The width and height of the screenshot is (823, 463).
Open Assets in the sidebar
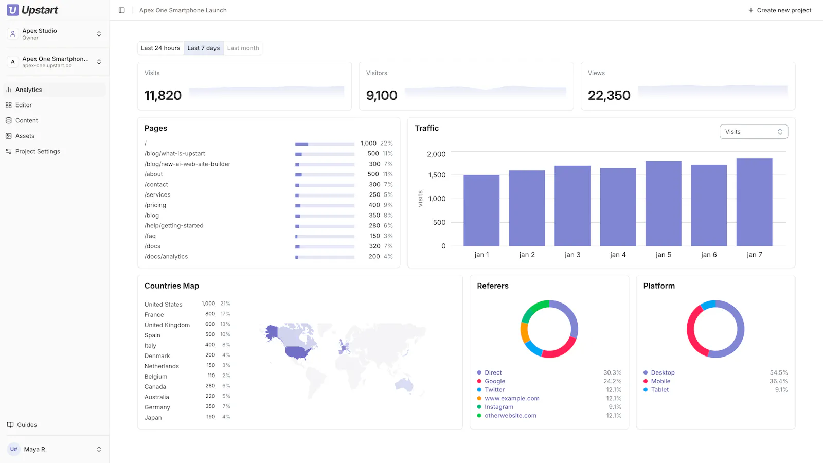(x=55, y=136)
